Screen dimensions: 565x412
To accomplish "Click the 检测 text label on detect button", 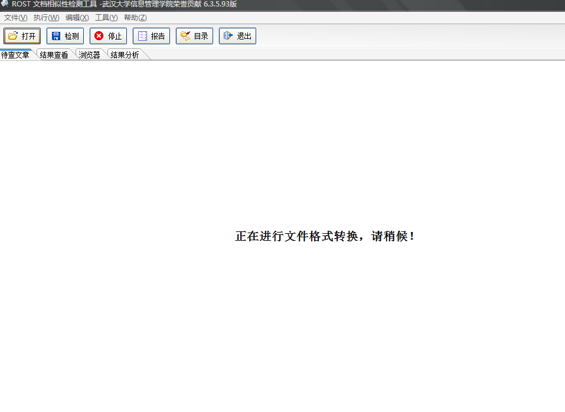I will [x=71, y=36].
